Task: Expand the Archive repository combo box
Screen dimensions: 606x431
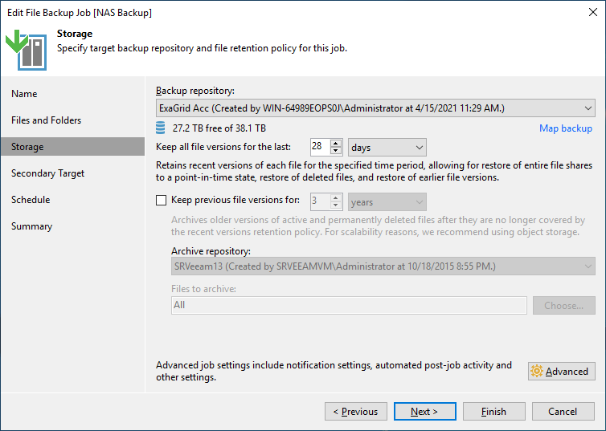Action: tap(383, 266)
